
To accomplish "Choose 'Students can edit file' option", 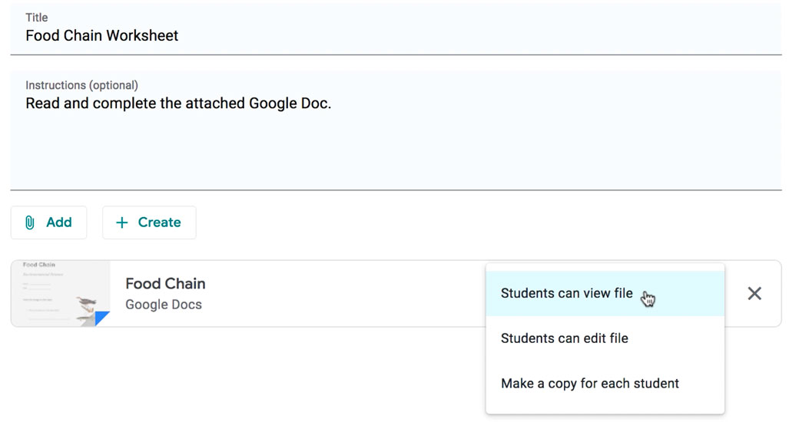I will (x=605, y=338).
